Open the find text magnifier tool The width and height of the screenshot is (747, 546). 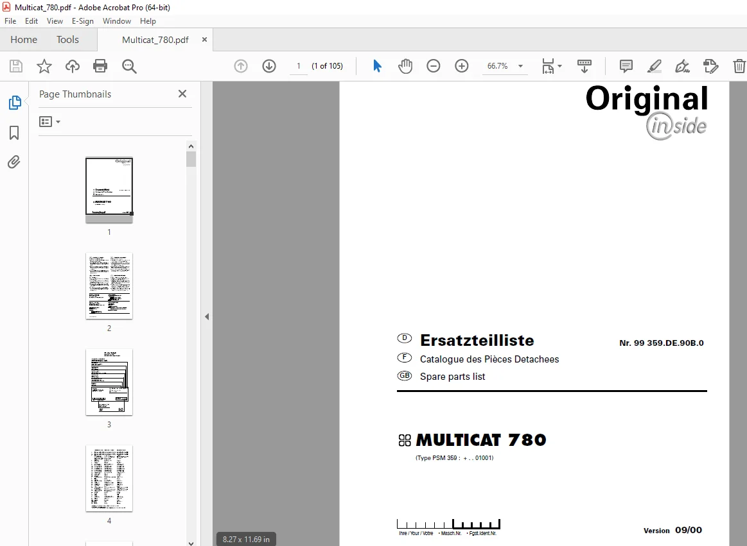click(x=129, y=66)
